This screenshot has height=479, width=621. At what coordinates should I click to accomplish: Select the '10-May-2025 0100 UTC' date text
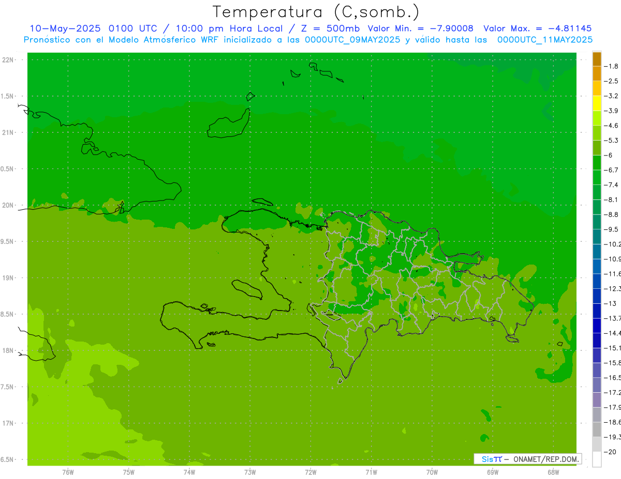[x=93, y=28]
